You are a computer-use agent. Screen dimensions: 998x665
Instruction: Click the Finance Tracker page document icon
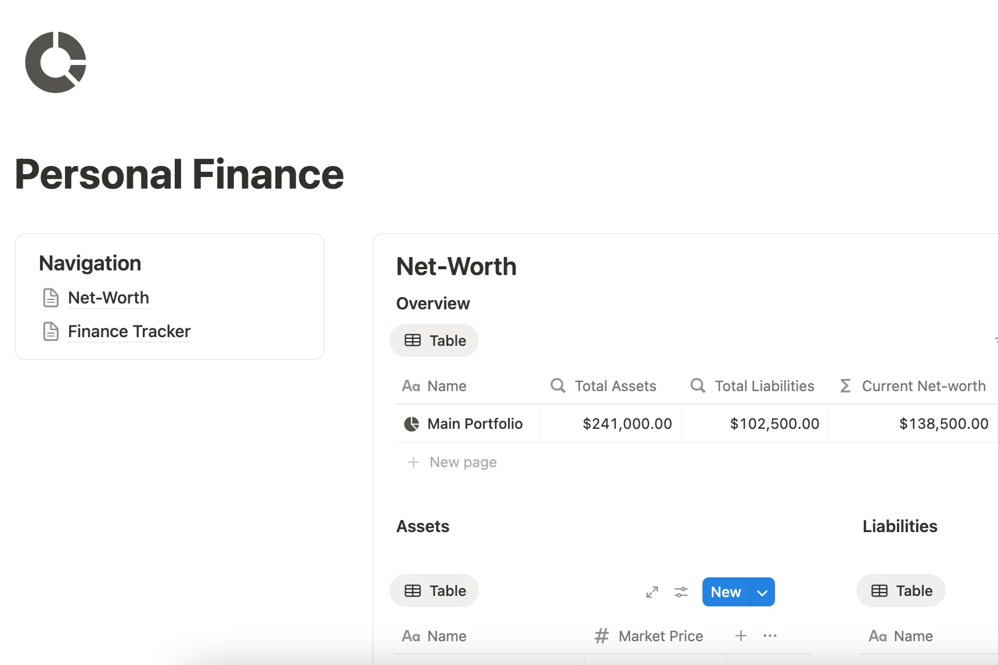point(51,331)
